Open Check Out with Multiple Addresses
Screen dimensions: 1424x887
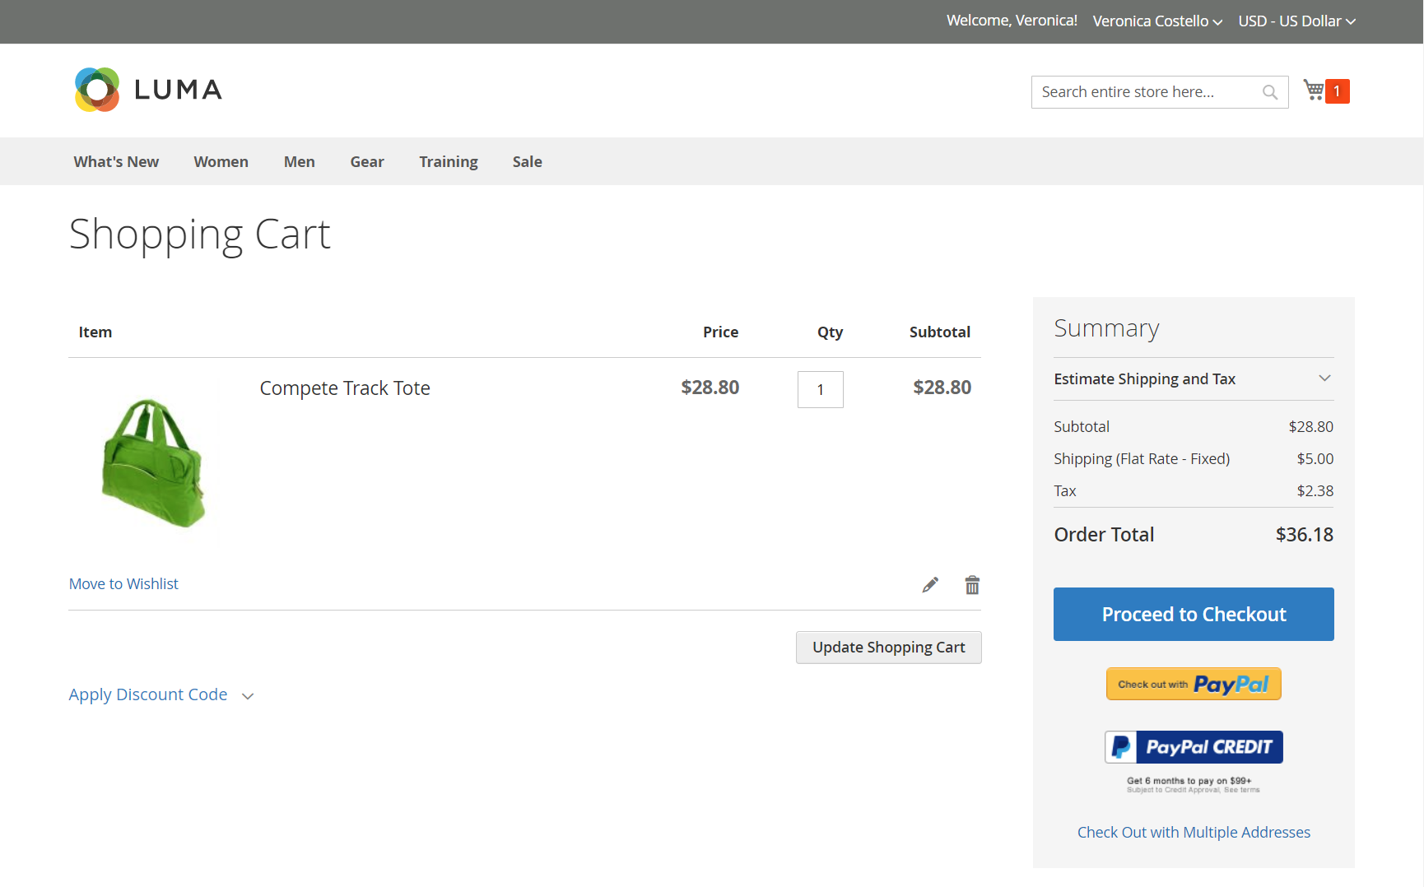[x=1194, y=833]
